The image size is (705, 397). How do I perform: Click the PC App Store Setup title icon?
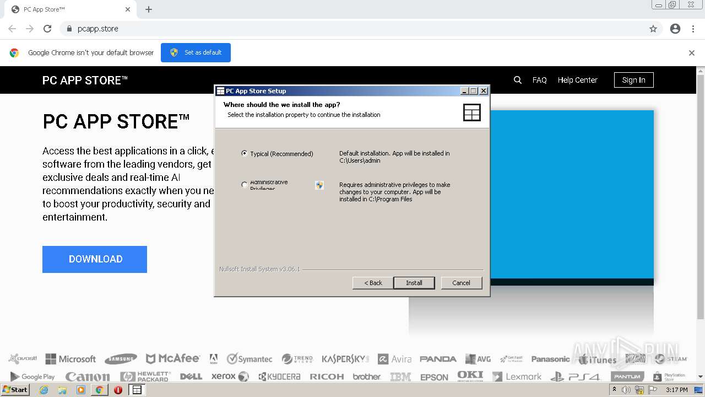coord(220,91)
